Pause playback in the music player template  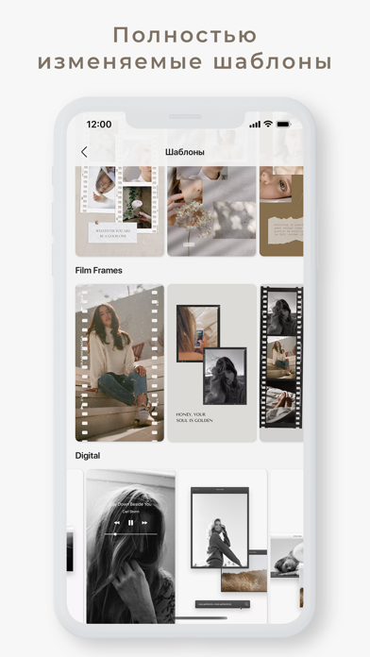131,523
